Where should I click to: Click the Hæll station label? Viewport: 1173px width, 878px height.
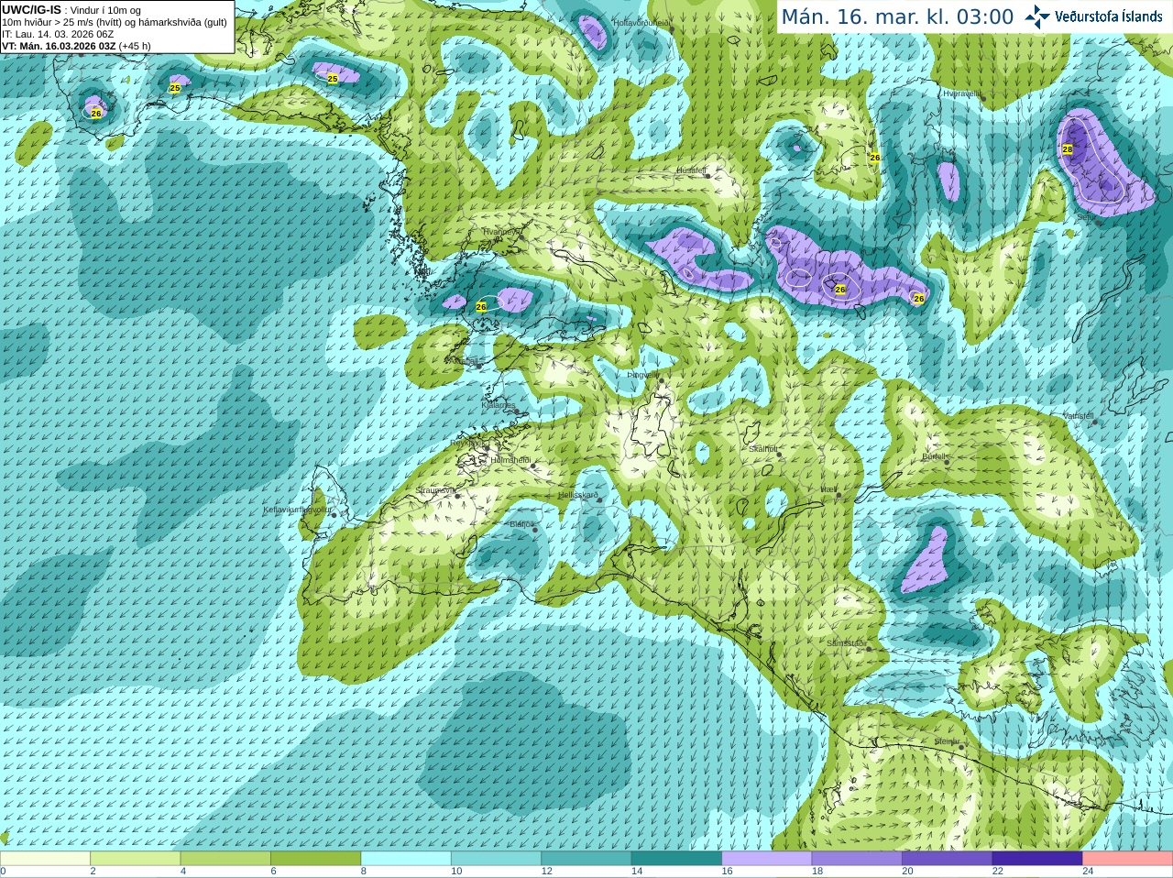coord(828,489)
